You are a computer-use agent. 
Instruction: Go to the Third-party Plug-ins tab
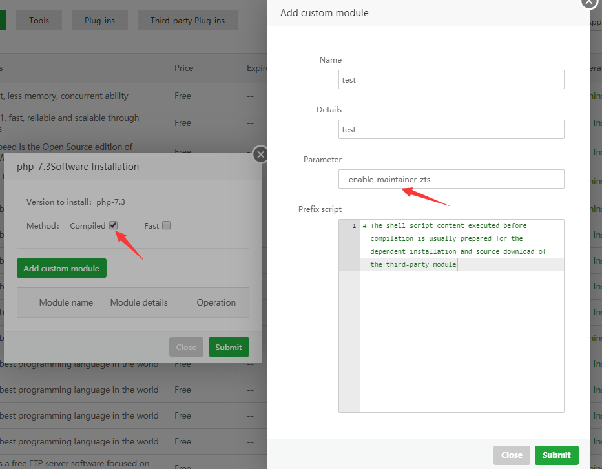click(187, 21)
